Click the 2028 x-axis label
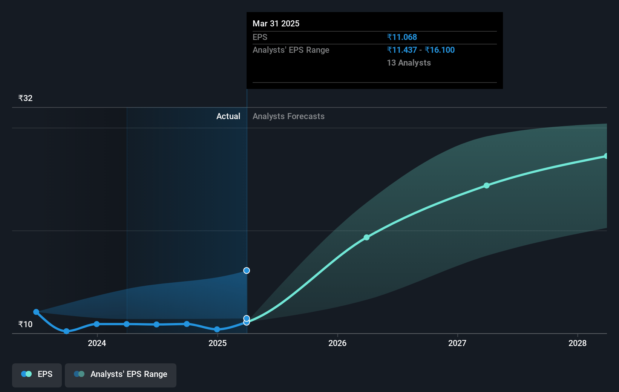 coord(578,343)
